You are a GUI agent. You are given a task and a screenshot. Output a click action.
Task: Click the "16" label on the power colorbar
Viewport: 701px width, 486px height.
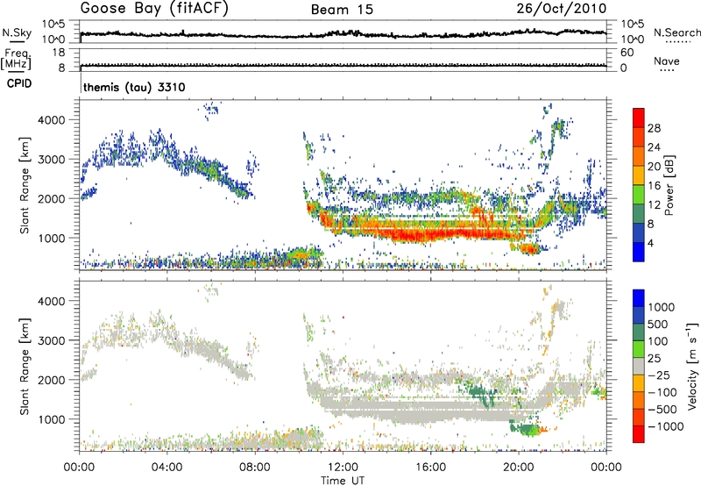[x=654, y=186]
